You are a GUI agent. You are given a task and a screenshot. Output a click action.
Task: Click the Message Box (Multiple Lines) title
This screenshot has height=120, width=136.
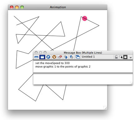point(83,53)
